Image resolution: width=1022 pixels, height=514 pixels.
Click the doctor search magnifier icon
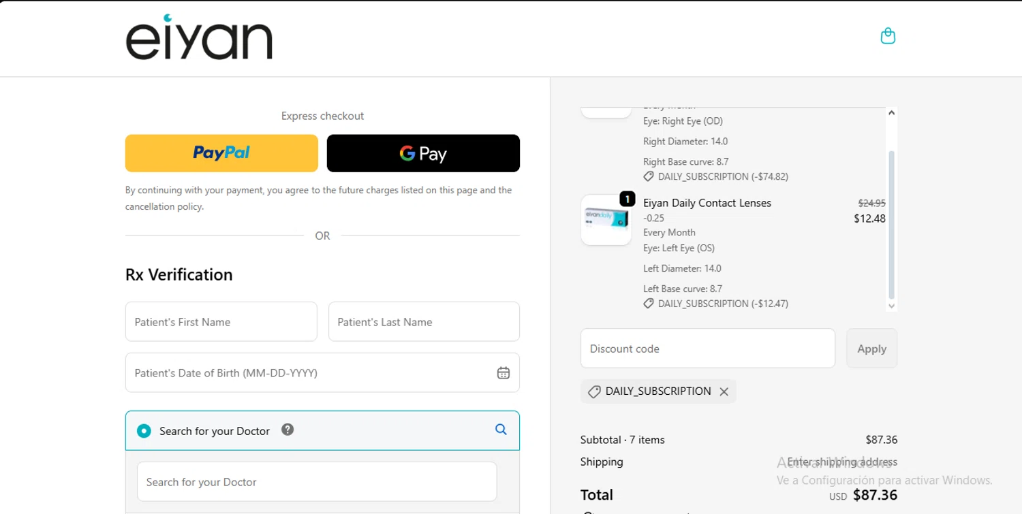[501, 430]
